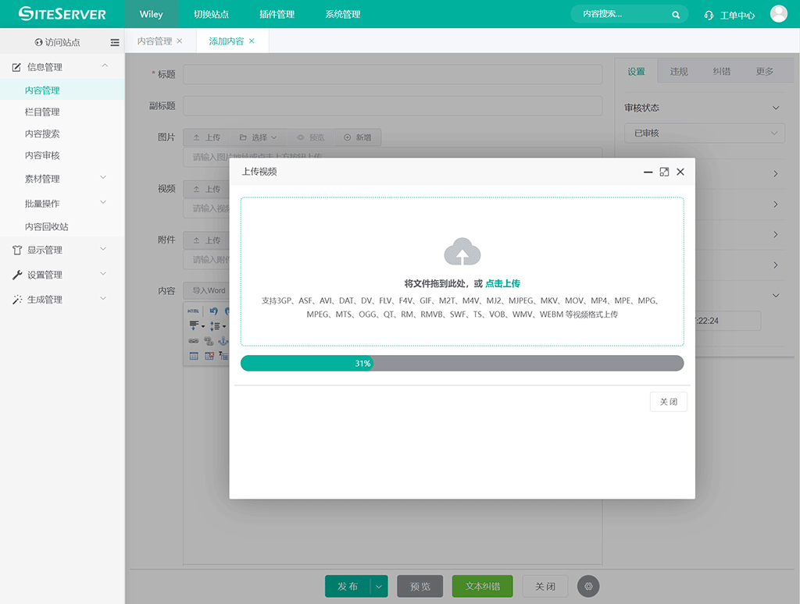This screenshot has width=800, height=604.
Task: Click the headset icon for 工单中心
Action: pyautogui.click(x=709, y=15)
